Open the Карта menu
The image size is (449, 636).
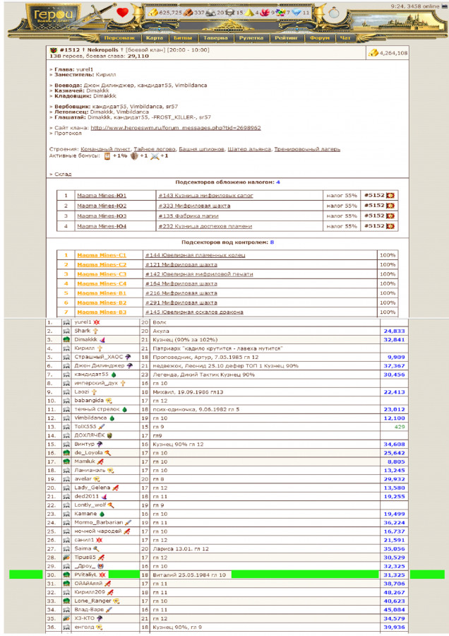[155, 37]
